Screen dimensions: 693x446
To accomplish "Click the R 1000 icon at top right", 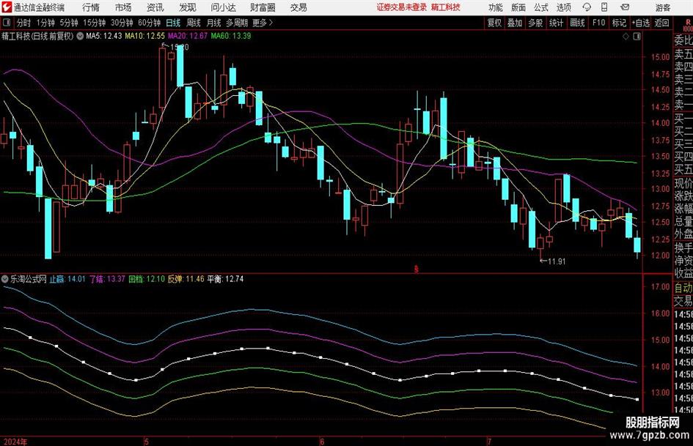I will 688,24.
